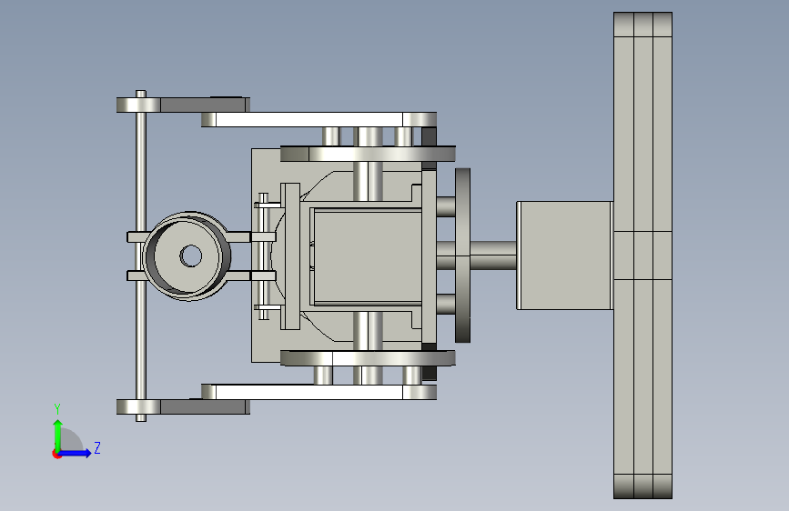Select the large flywheel on the right

point(642,255)
